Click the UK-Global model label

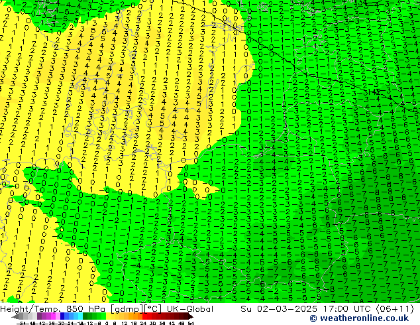coord(190,309)
